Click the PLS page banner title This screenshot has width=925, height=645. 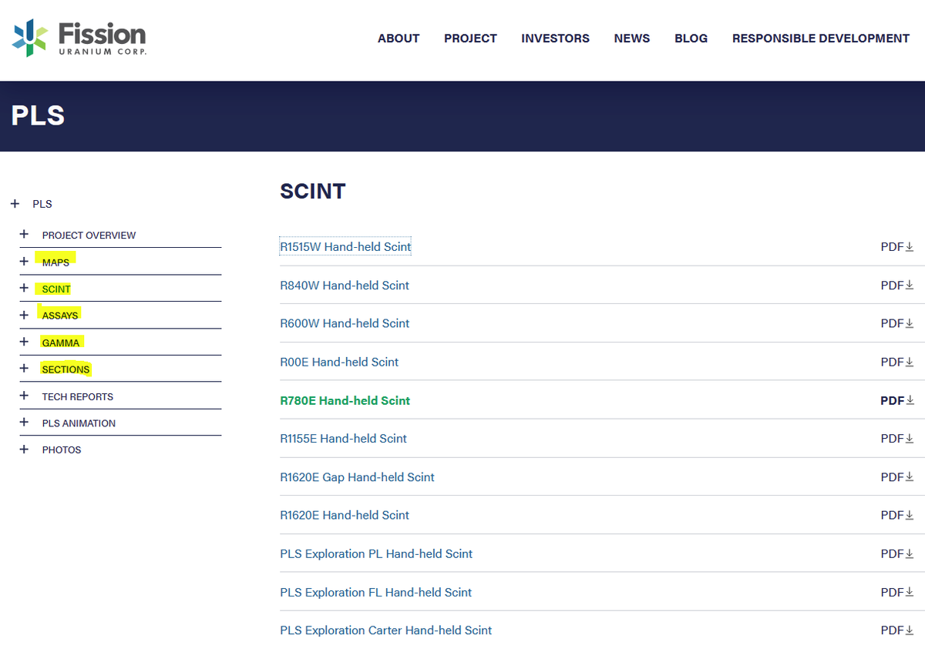(x=38, y=115)
